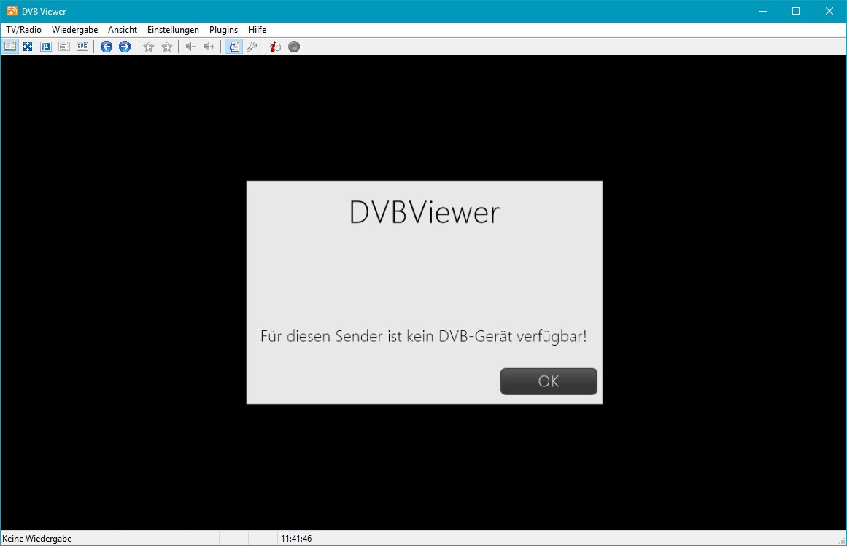This screenshot has height=546, width=847.
Task: Maximize the DVB Viewer window
Action: [796, 11]
